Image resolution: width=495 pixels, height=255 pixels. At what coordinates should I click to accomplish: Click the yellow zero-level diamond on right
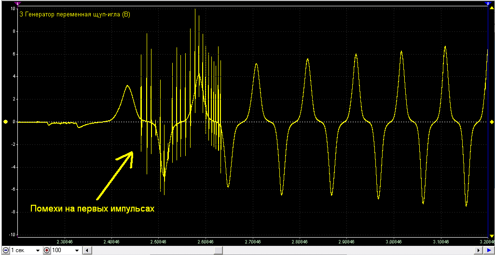coord(492,122)
